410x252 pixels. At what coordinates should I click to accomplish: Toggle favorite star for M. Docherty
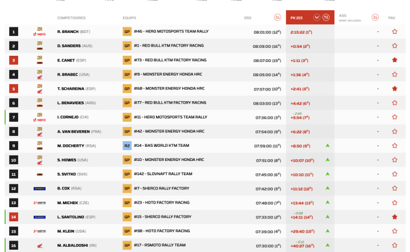[x=395, y=146]
